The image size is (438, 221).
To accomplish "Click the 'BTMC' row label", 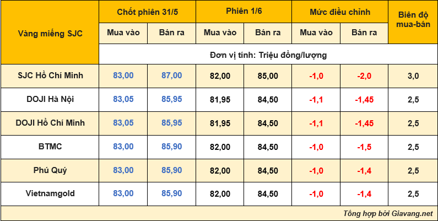I will (x=50, y=147).
